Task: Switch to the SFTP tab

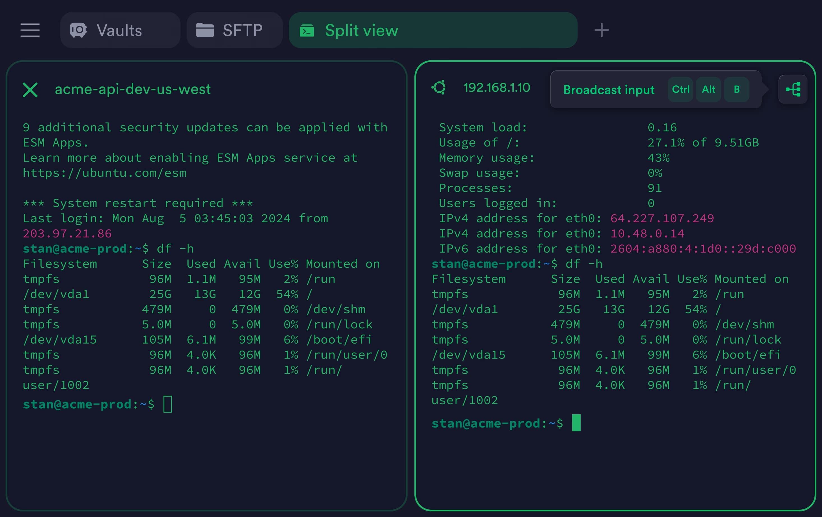Action: click(x=242, y=30)
